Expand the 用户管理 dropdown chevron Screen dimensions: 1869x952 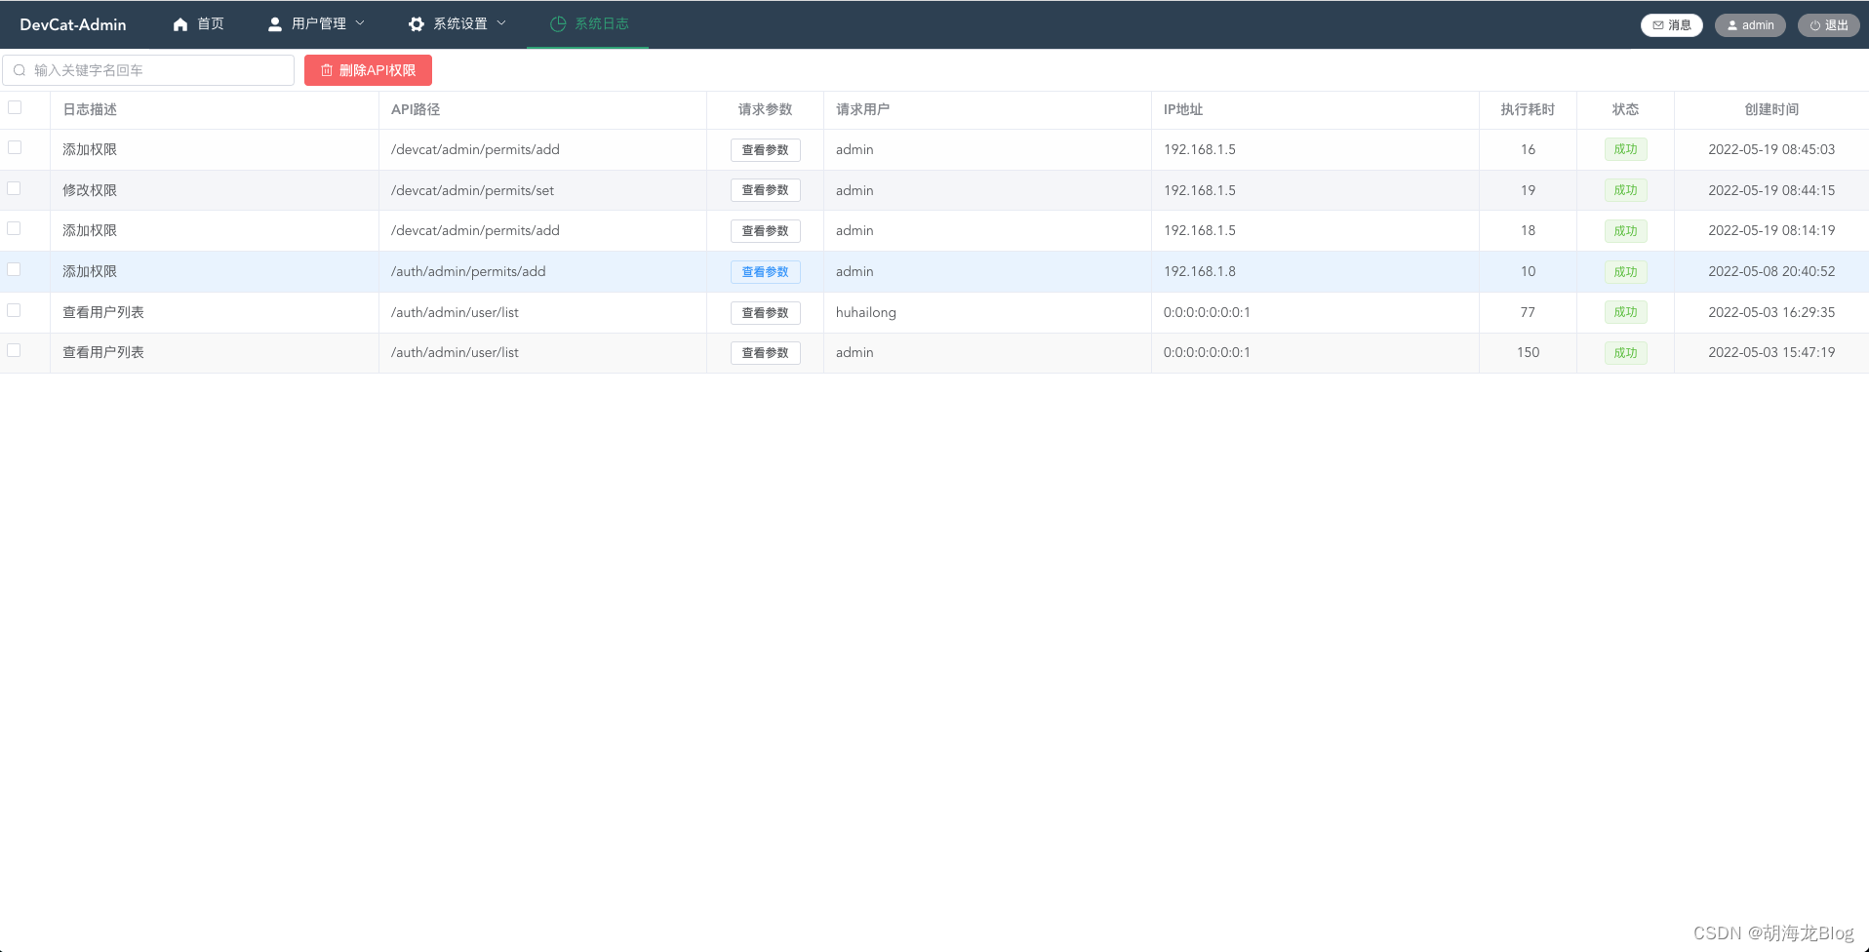tap(360, 23)
